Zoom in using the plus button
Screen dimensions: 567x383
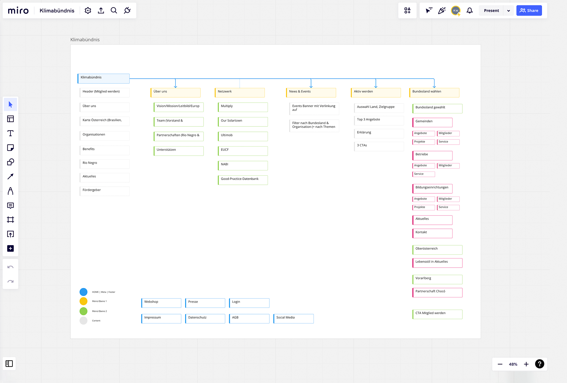click(x=526, y=364)
